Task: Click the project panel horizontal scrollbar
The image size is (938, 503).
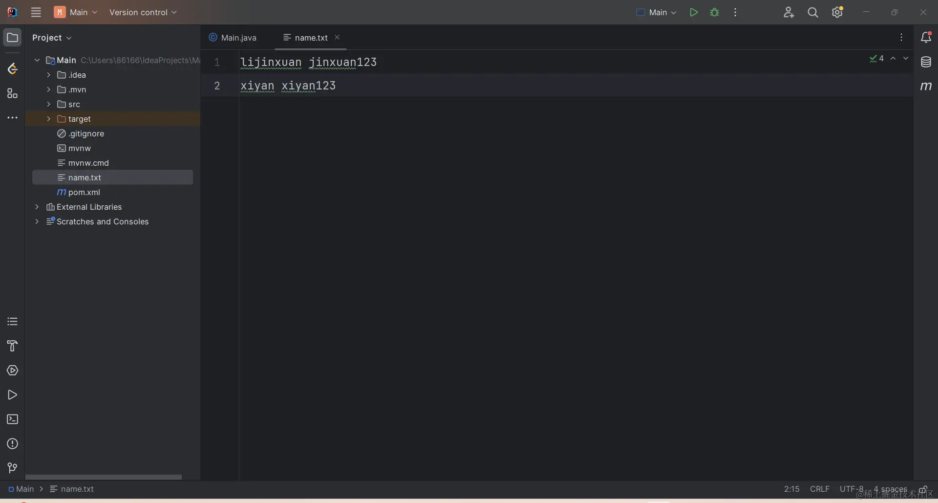Action: coord(104,477)
